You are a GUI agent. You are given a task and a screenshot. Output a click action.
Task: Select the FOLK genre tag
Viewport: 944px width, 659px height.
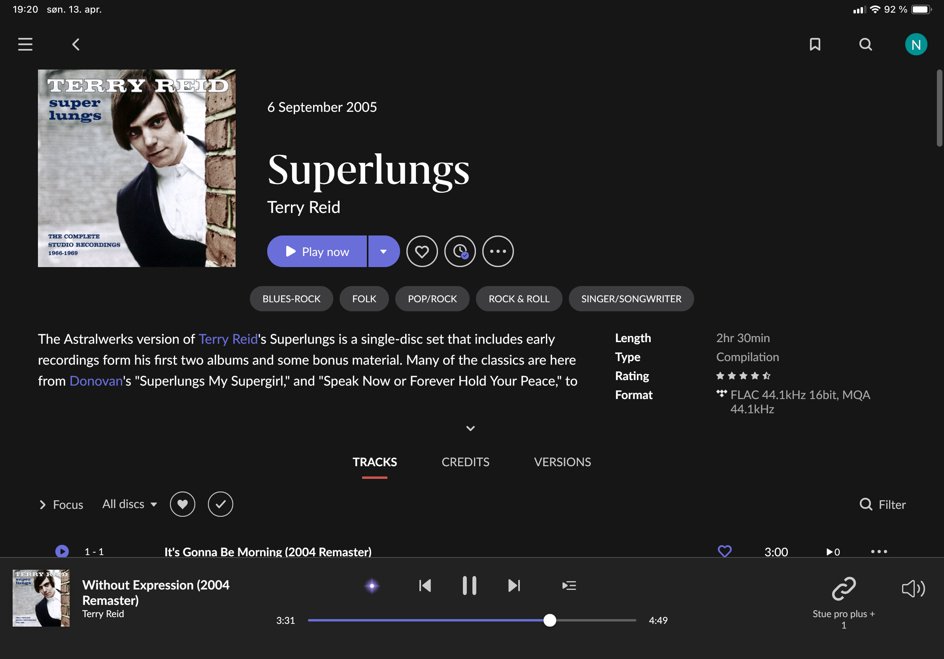tap(364, 299)
